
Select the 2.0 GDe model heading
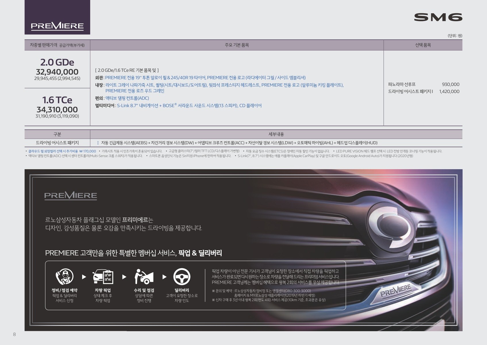click(57, 62)
